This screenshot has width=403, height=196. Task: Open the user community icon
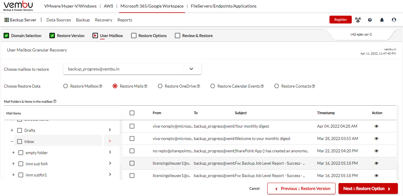(358, 20)
